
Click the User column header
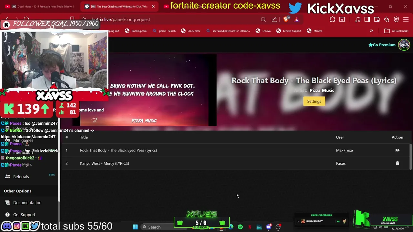coord(340,137)
